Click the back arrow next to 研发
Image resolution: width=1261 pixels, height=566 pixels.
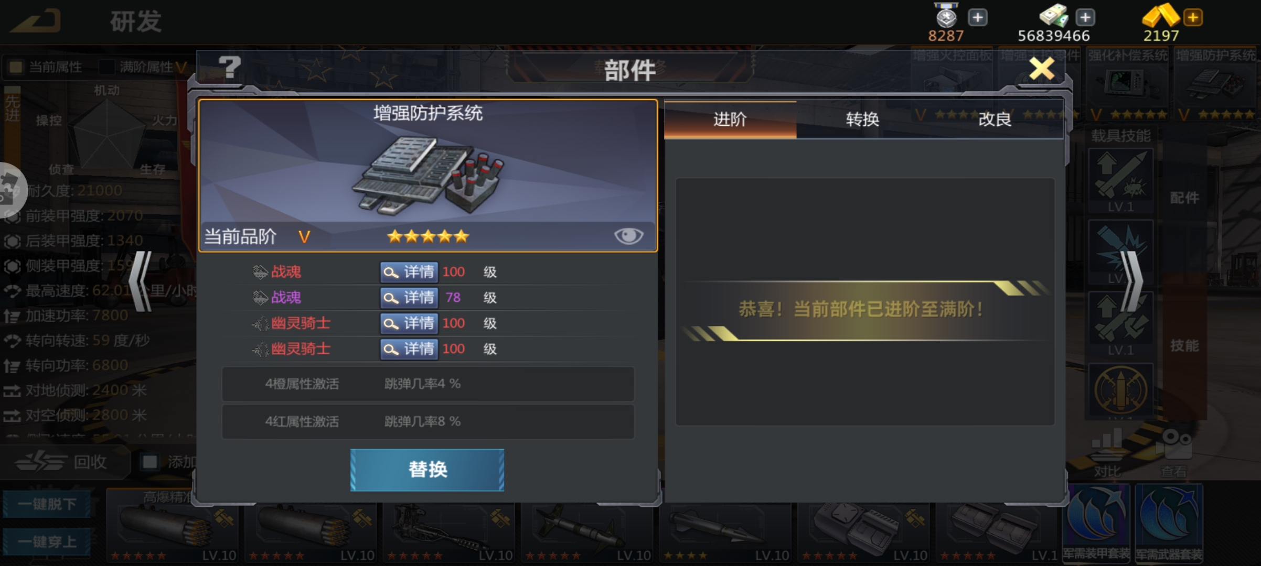click(x=36, y=21)
